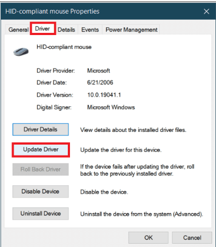Viewport: 216px width, 247px height.
Task: Select the Driver tab
Action: pos(43,28)
